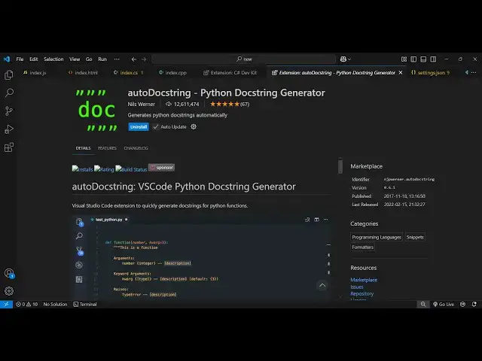Open the Issues resource link
482x361 pixels.
[356, 287]
